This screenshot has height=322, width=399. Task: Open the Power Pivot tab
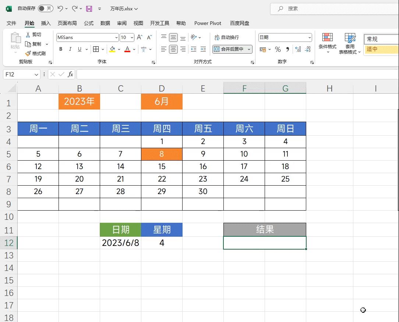pos(207,23)
